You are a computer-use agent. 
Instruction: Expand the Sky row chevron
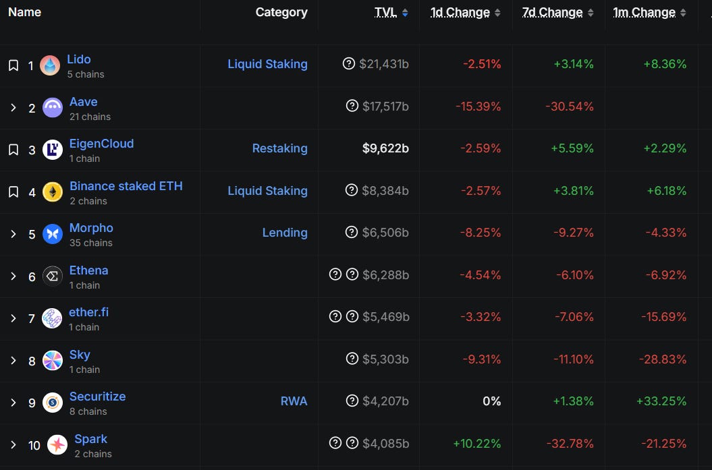[x=13, y=361]
